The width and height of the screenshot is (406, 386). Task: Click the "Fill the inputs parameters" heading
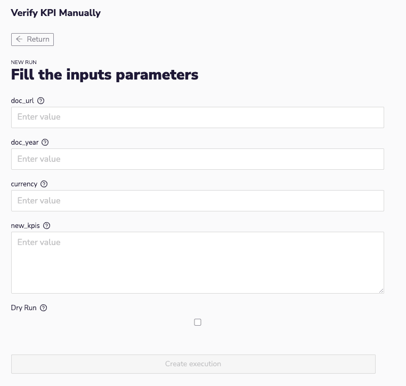click(104, 74)
